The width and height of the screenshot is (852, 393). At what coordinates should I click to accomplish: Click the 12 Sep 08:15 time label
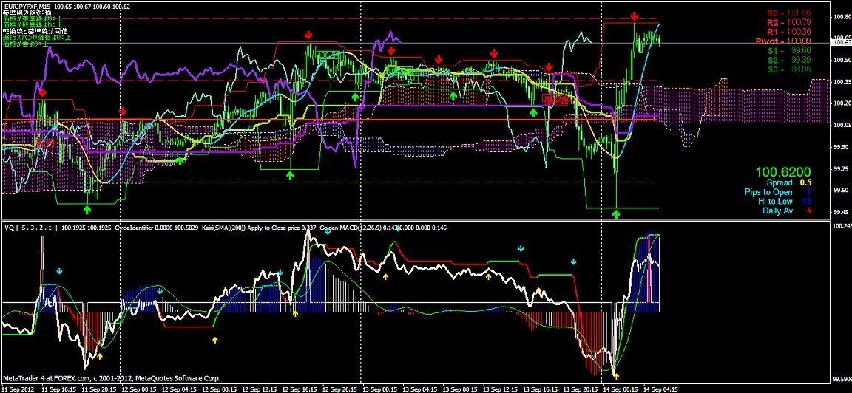[x=220, y=389]
